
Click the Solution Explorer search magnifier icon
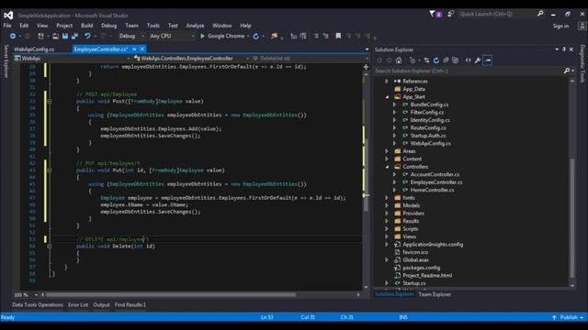(x=567, y=71)
